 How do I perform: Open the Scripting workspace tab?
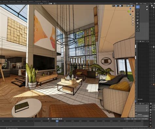[x=44, y=1]
